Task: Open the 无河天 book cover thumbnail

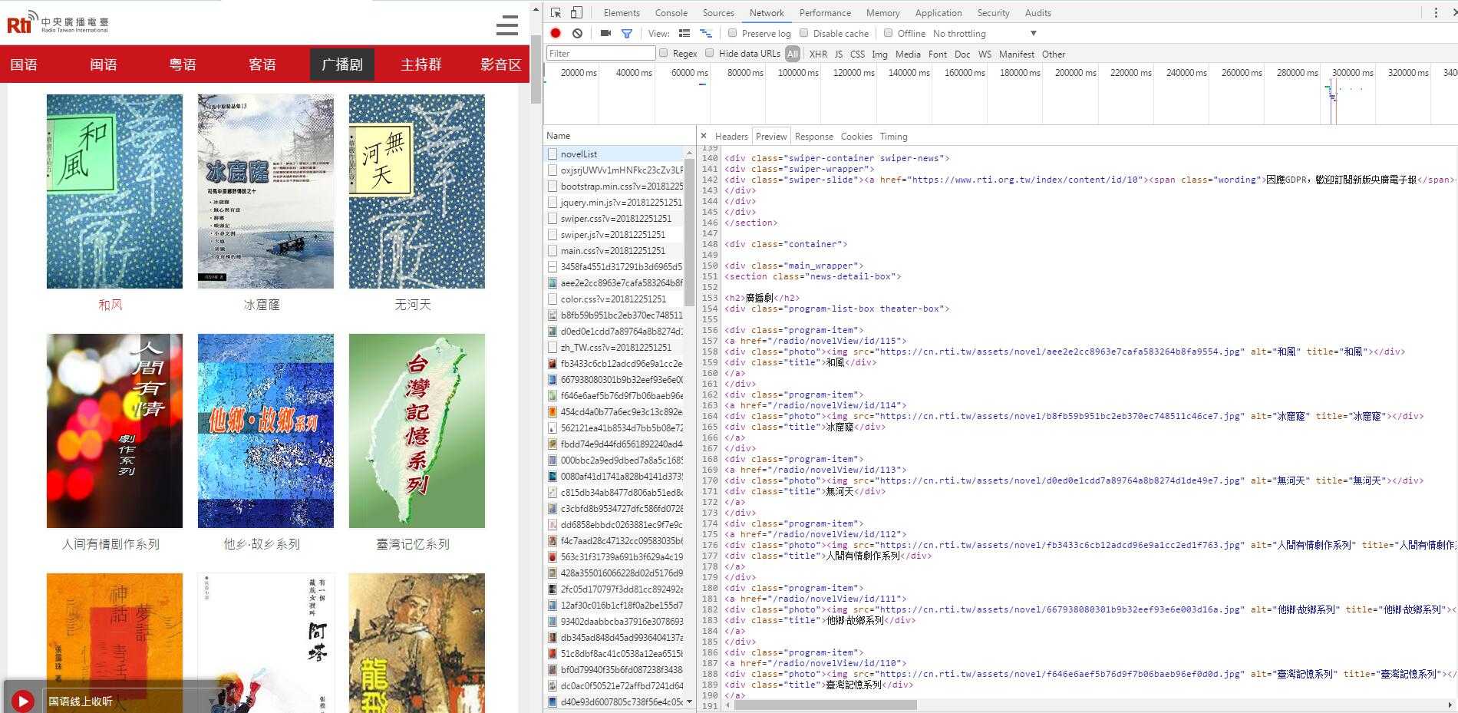Action: [x=417, y=191]
